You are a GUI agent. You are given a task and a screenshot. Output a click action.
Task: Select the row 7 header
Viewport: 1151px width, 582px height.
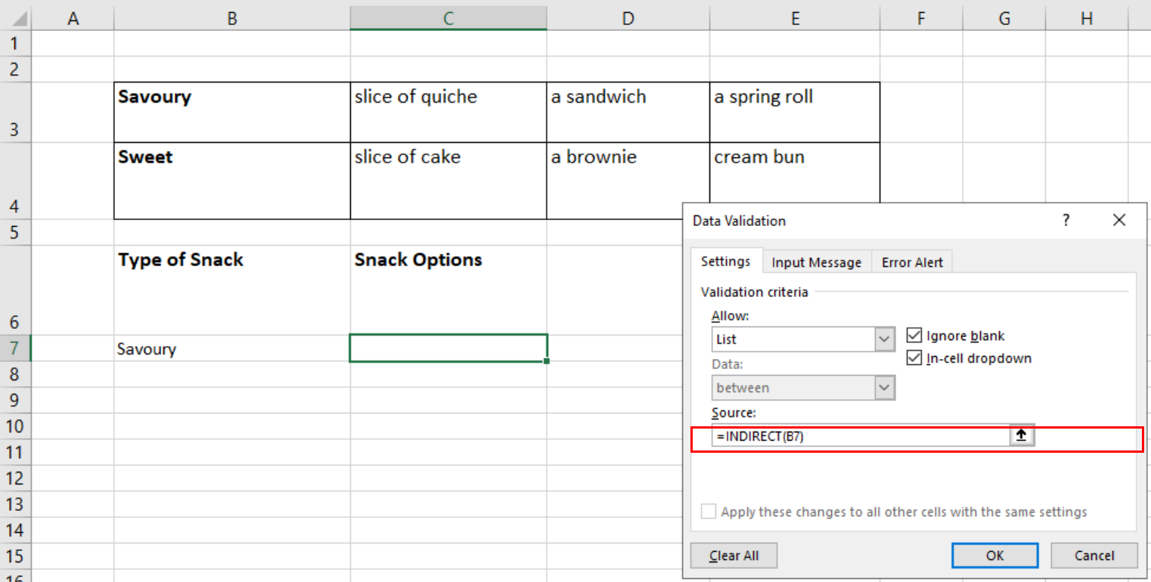tap(15, 348)
